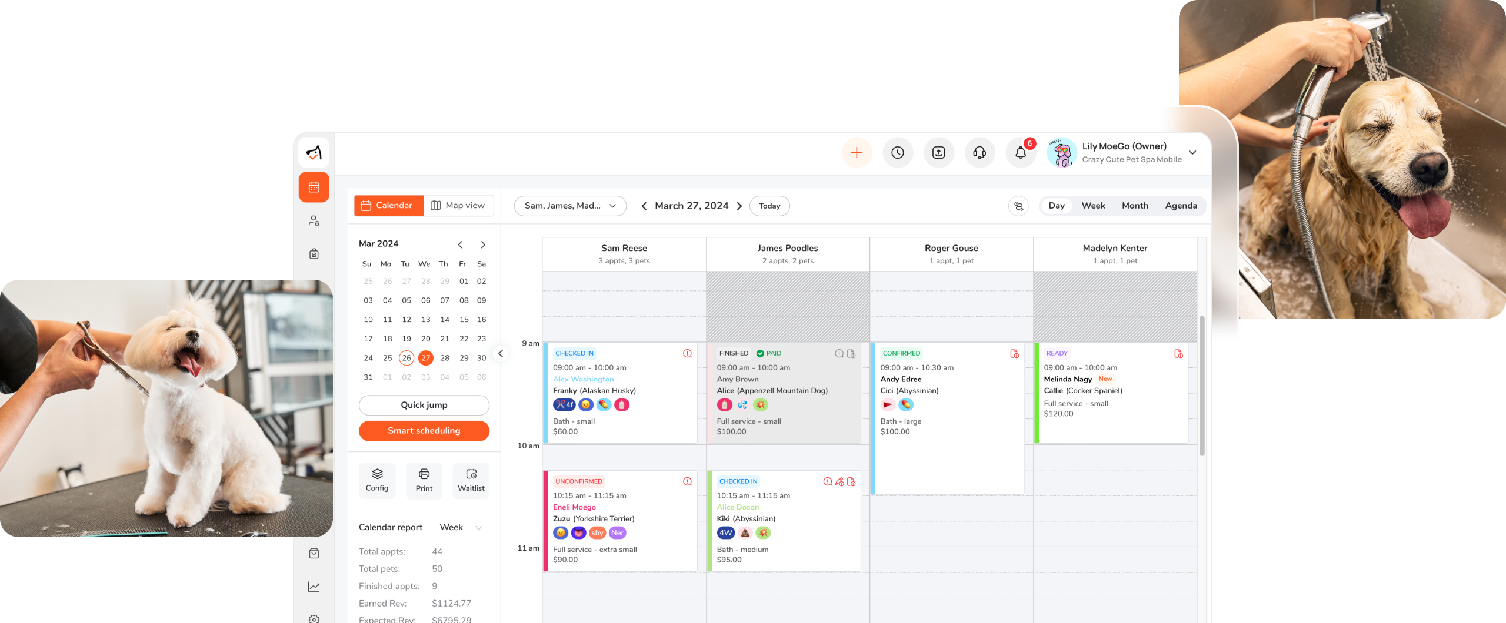
Task: Expand the Lily MoeGo account menu
Action: click(x=1192, y=153)
